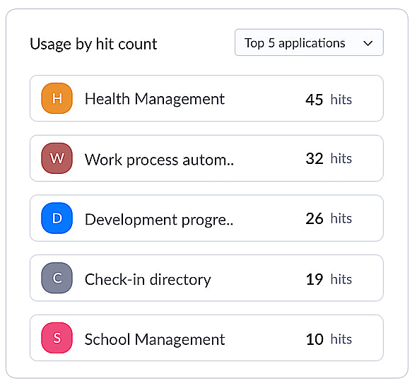Select the Health Management row's empty right edge
Image resolution: width=417 pixels, height=388 pixels.
pyautogui.click(x=368, y=98)
